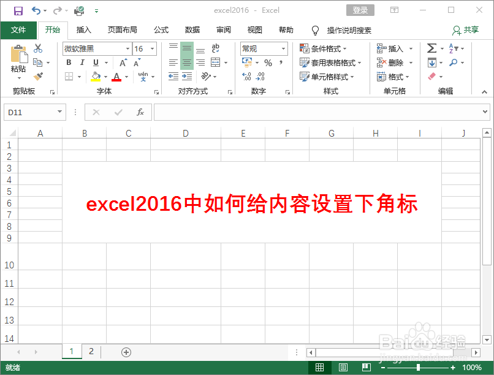Click the 登录 sign-in button
The image size is (494, 375).
tap(360, 10)
